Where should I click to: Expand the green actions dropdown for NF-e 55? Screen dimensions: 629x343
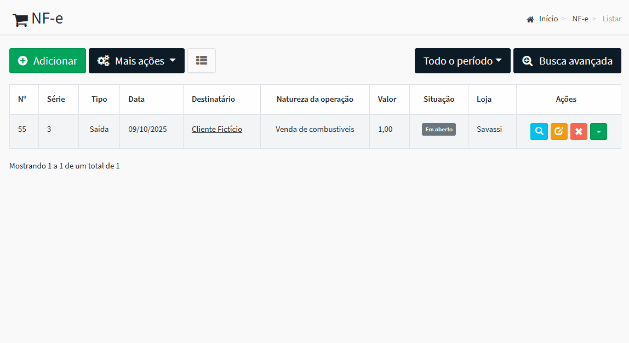tap(598, 131)
